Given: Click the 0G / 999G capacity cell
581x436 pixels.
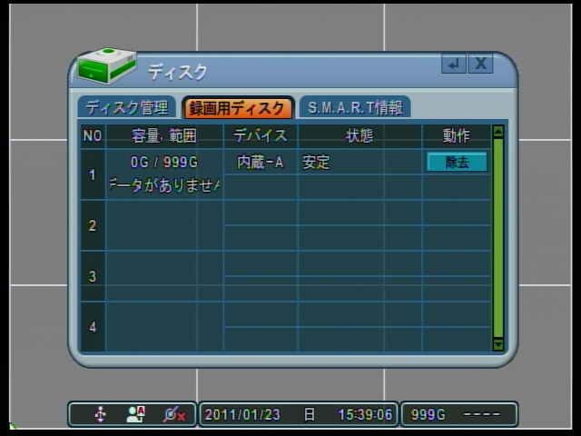Looking at the screenshot, I should click(x=164, y=162).
